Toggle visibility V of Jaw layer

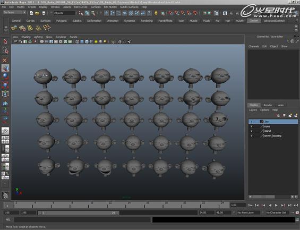[251, 122]
